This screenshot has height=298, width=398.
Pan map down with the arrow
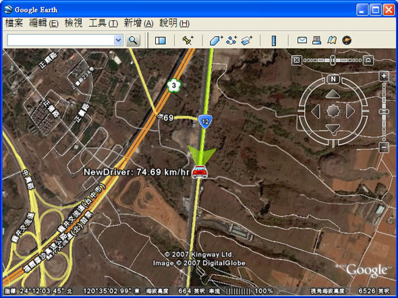tap(333, 128)
